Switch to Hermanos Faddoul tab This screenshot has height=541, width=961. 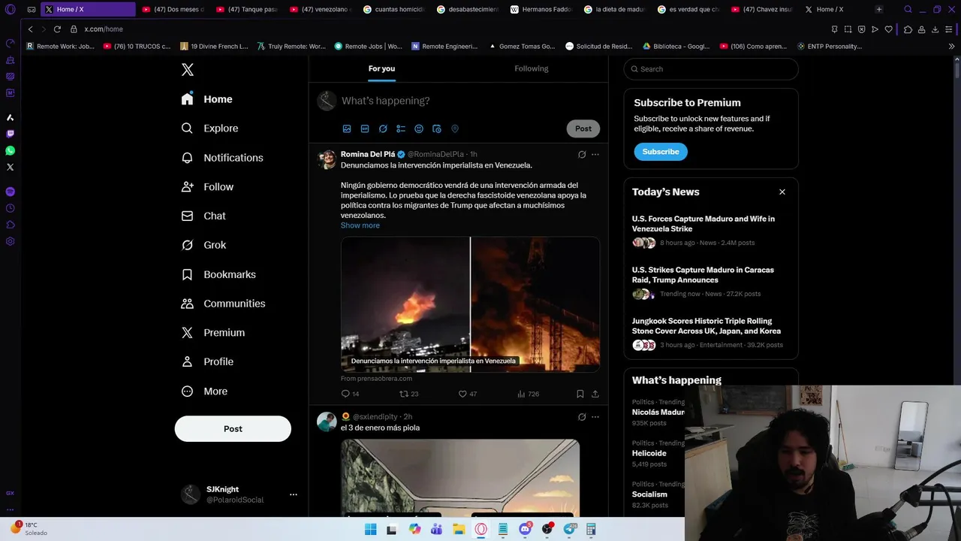coord(541,10)
